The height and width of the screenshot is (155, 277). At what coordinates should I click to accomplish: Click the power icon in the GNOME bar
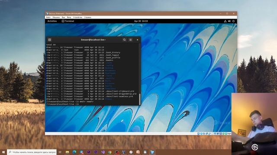233,21
